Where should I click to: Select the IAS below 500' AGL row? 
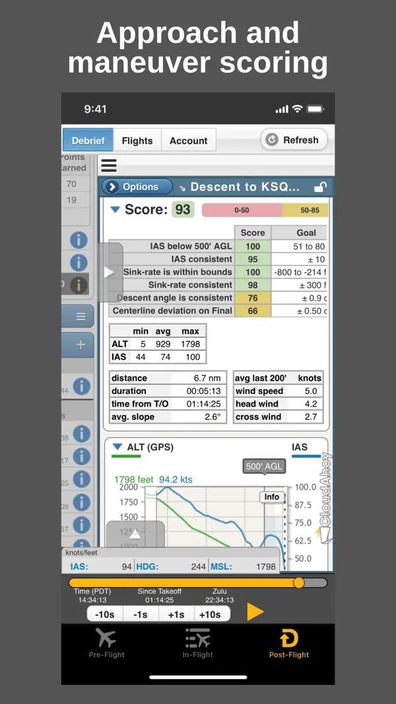[218, 246]
